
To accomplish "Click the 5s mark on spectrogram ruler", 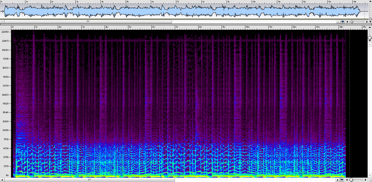I will coord(130,27).
